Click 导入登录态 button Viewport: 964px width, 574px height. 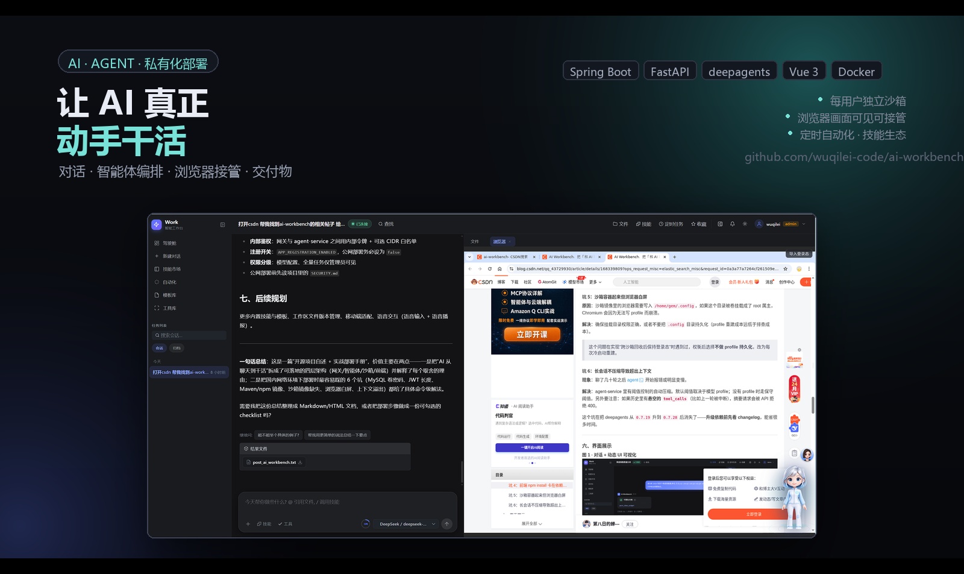[x=799, y=254]
